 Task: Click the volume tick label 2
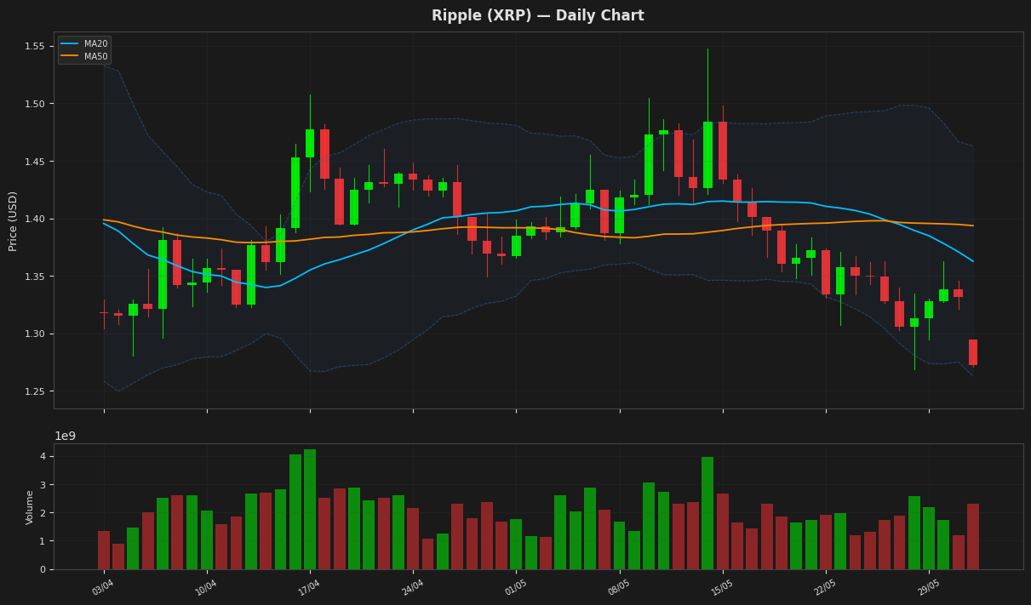click(x=43, y=513)
